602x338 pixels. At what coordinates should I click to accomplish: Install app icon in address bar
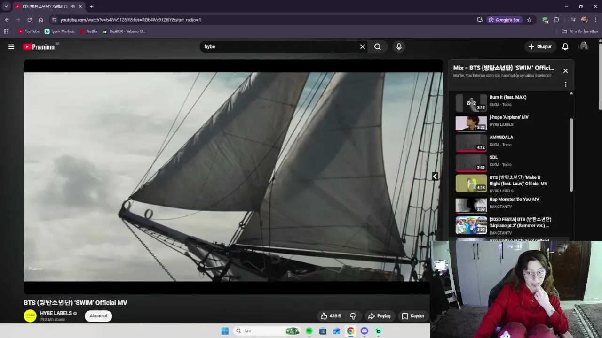point(480,20)
